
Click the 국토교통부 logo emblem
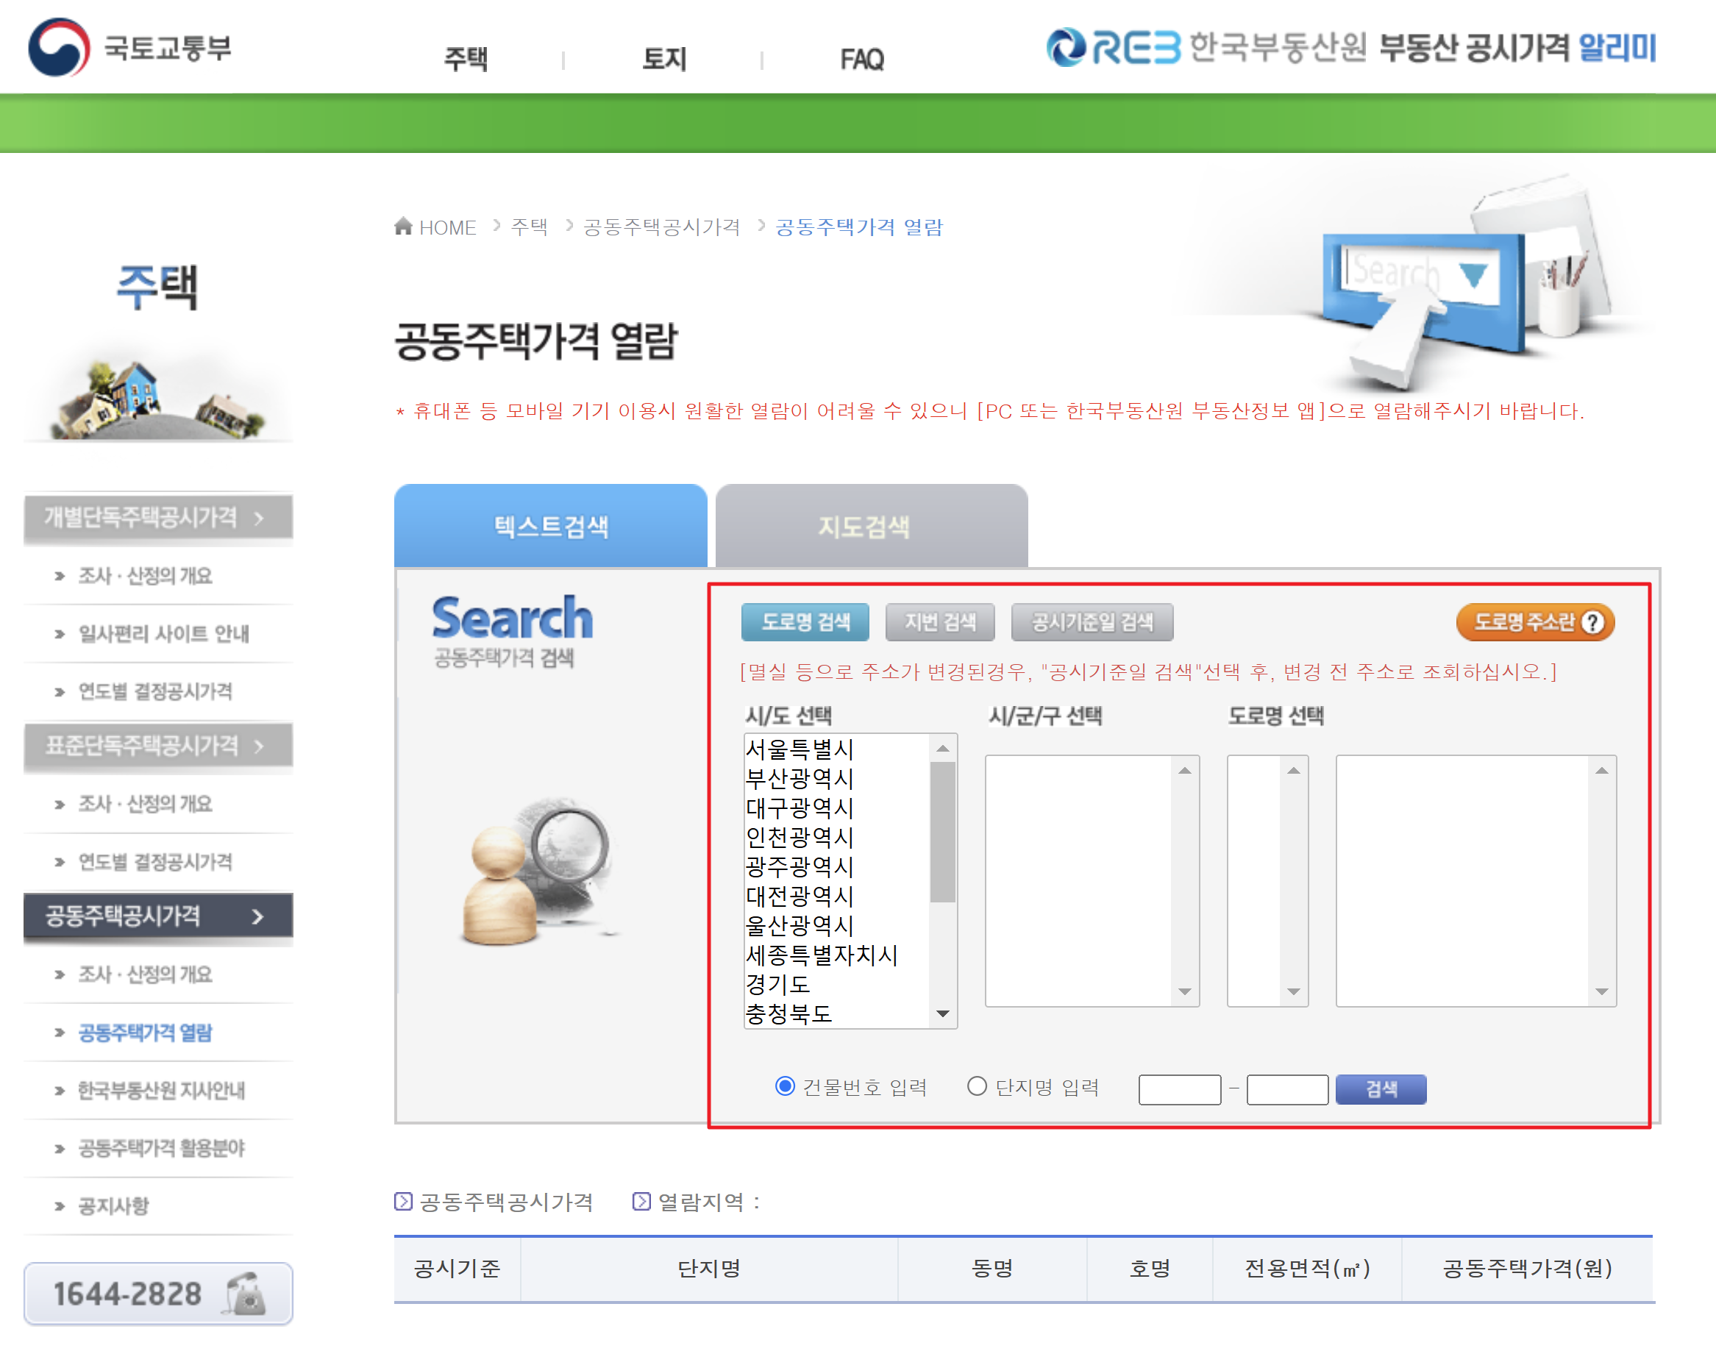(58, 47)
